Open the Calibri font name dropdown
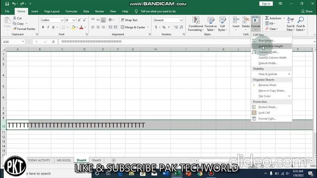 [x=62, y=20]
